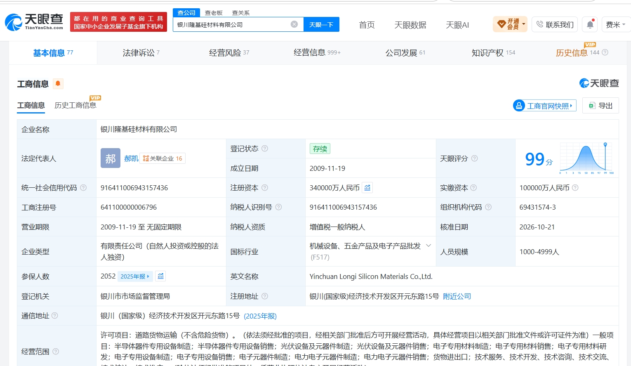Open the 知识产权 tab
Viewport: 631px width, 366px height.
pyautogui.click(x=493, y=53)
